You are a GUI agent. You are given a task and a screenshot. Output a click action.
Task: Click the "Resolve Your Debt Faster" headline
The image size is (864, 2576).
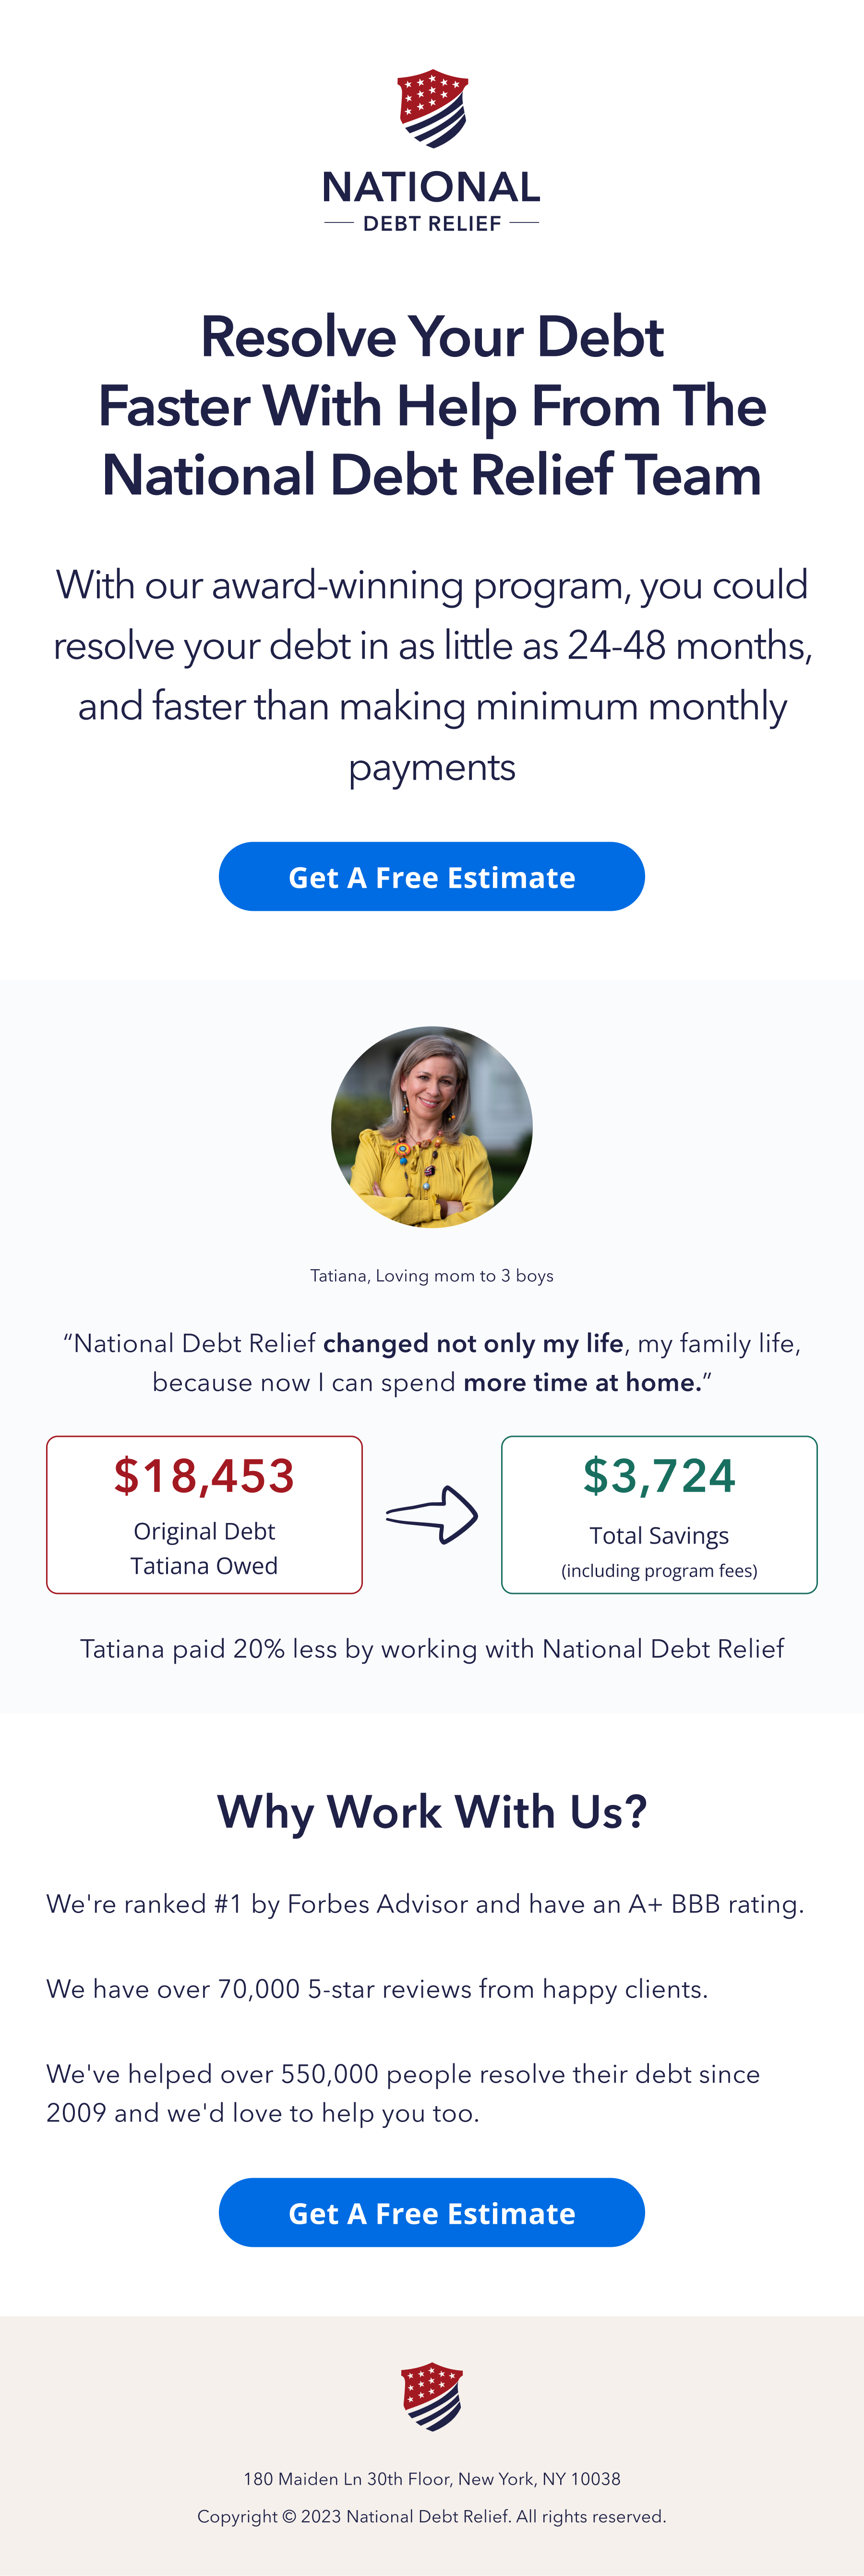point(432,405)
